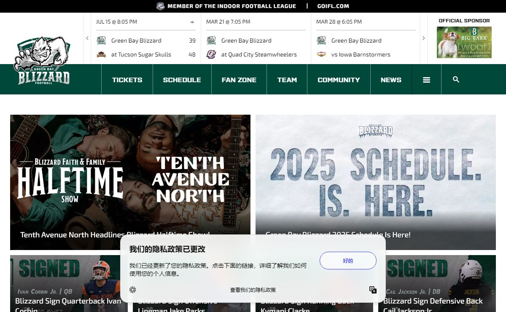
Task: Open the TEAM menu
Action: 287,80
